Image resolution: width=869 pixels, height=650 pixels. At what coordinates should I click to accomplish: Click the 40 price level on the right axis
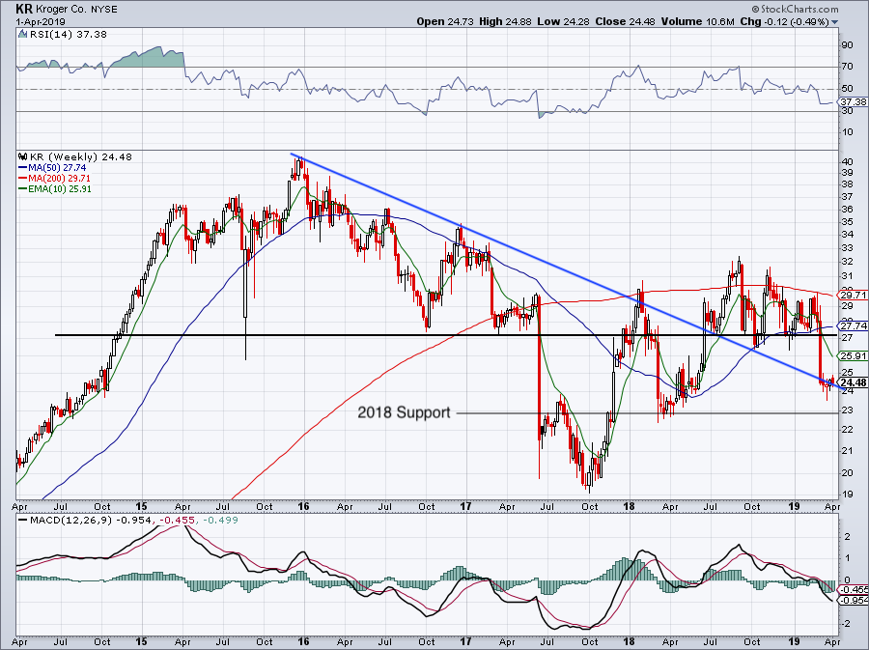(848, 162)
